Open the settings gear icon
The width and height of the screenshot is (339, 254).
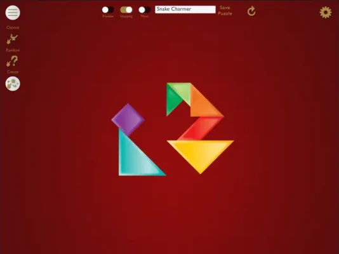coord(326,12)
